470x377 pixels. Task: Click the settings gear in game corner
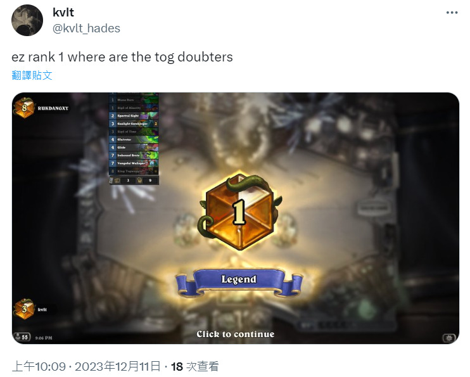[448, 338]
